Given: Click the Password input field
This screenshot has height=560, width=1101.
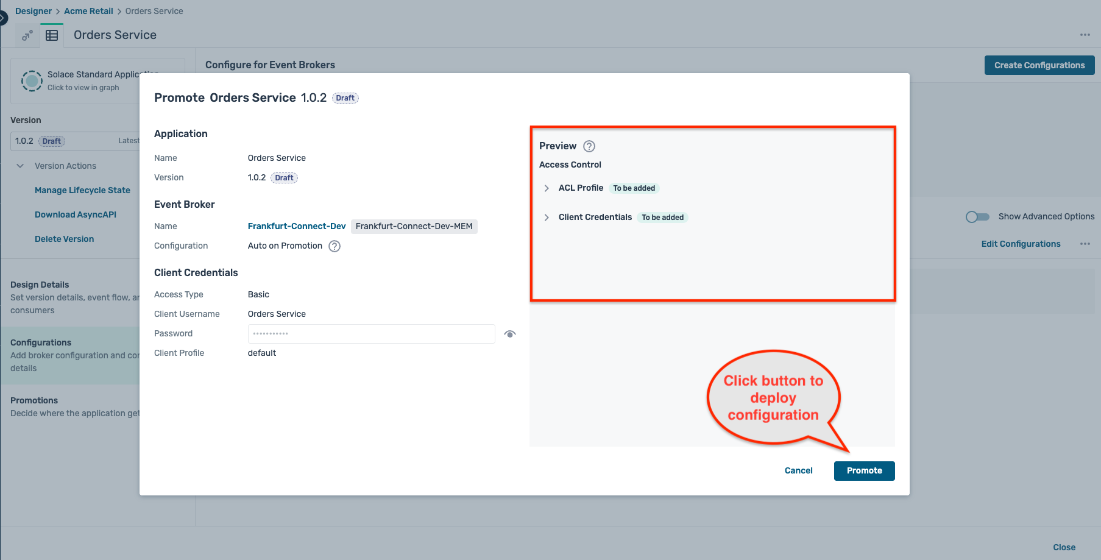Looking at the screenshot, I should pos(370,334).
